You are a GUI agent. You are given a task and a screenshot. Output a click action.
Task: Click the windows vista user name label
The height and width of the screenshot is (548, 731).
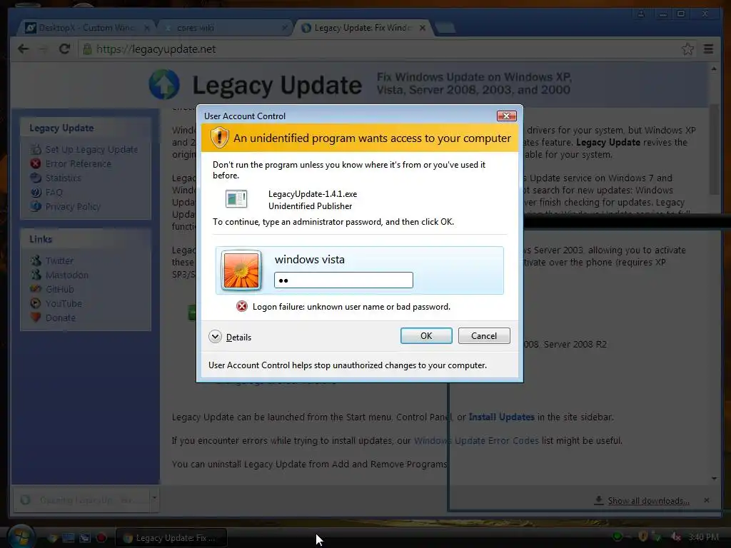tap(310, 260)
